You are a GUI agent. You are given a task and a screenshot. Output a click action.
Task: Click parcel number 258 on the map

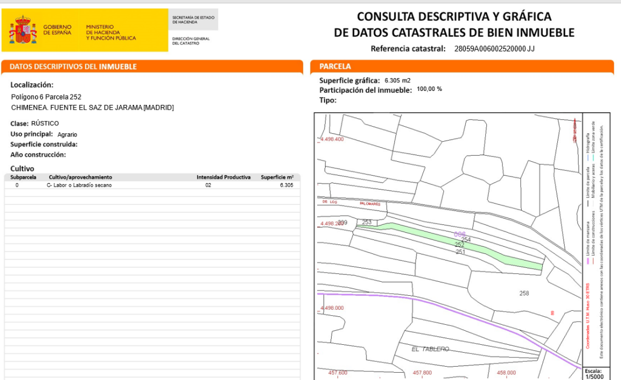pyautogui.click(x=525, y=293)
